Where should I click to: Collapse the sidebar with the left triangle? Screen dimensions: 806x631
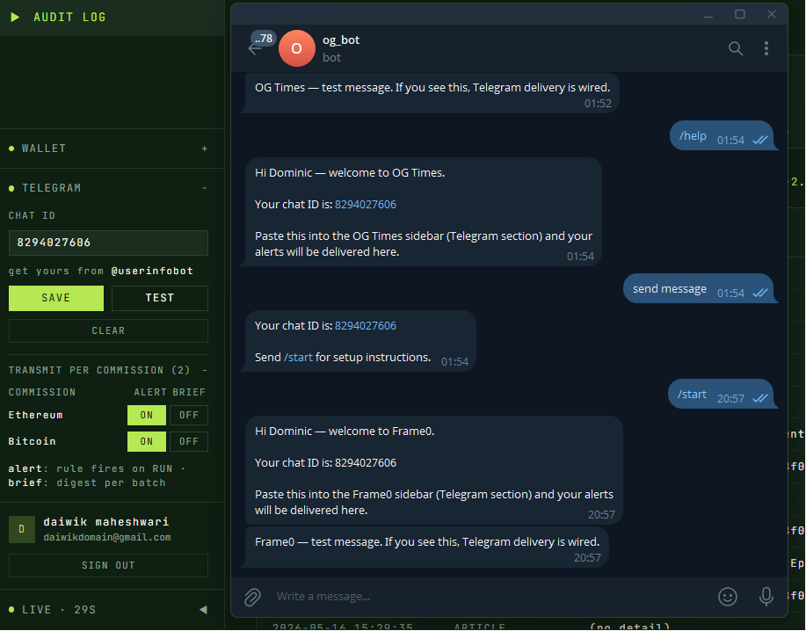204,609
